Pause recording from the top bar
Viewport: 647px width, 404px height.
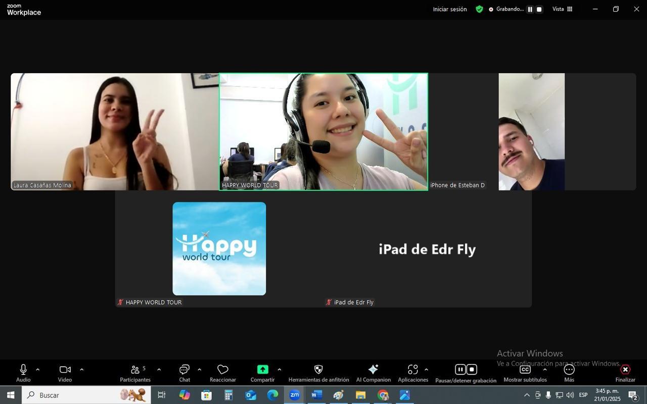(x=530, y=9)
